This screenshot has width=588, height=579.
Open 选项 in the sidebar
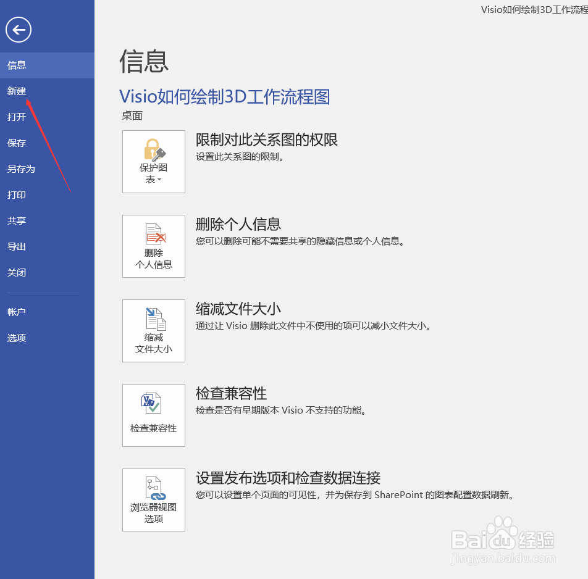[47, 338]
